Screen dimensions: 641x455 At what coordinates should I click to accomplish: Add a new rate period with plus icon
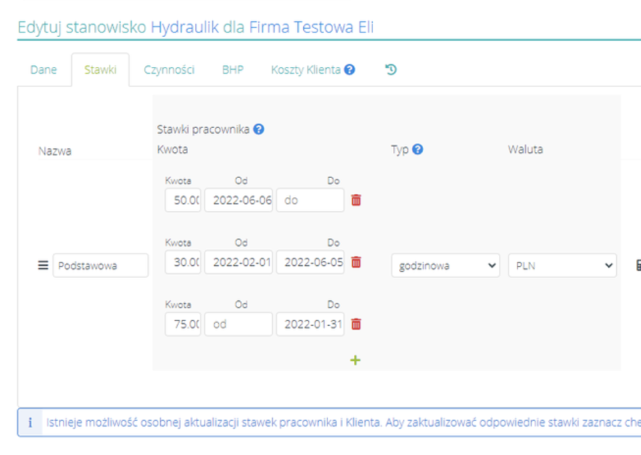[355, 360]
